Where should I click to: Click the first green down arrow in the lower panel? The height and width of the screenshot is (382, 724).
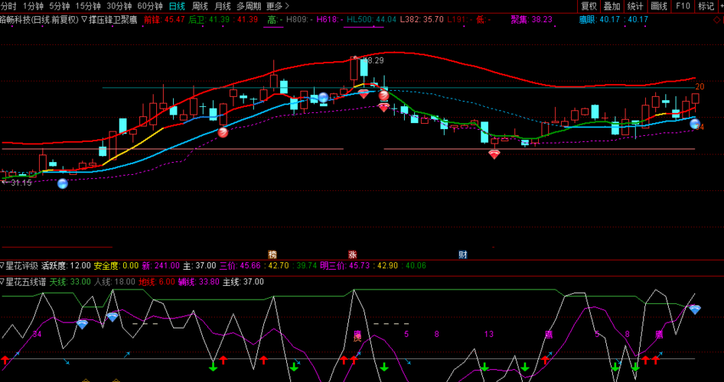(213, 367)
